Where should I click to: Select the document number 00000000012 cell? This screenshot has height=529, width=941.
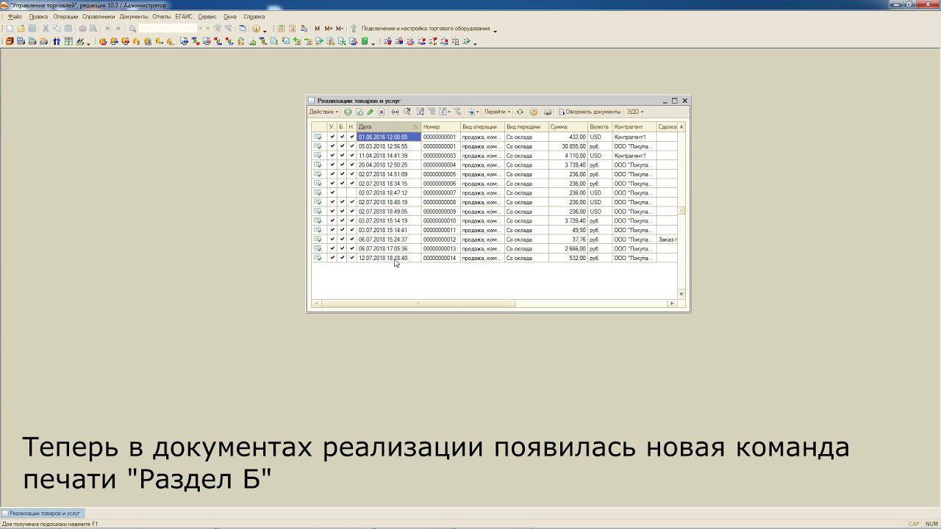pos(440,240)
